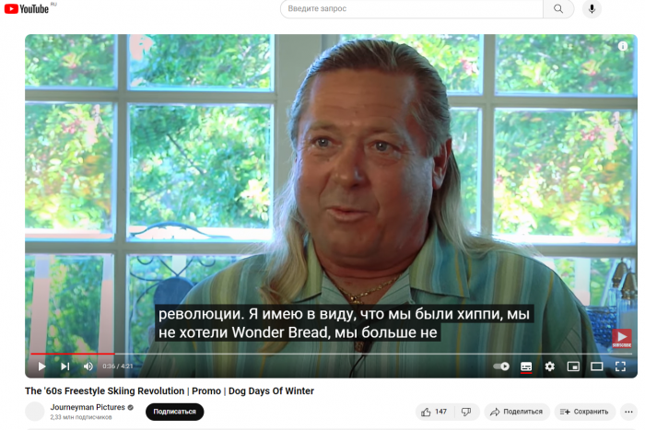Start voice search with the microphone
Image resolution: width=645 pixels, height=430 pixels.
[592, 8]
